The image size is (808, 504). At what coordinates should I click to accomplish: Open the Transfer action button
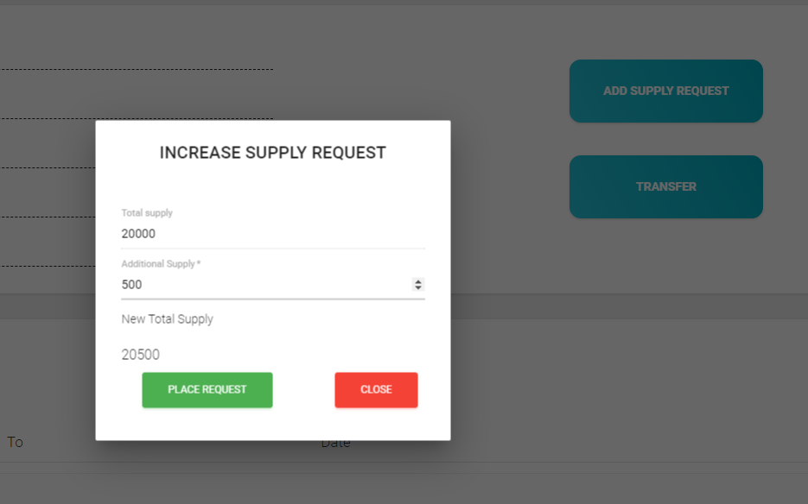tap(665, 186)
